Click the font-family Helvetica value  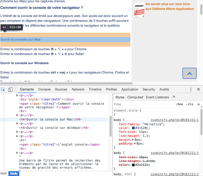coord(154,124)
